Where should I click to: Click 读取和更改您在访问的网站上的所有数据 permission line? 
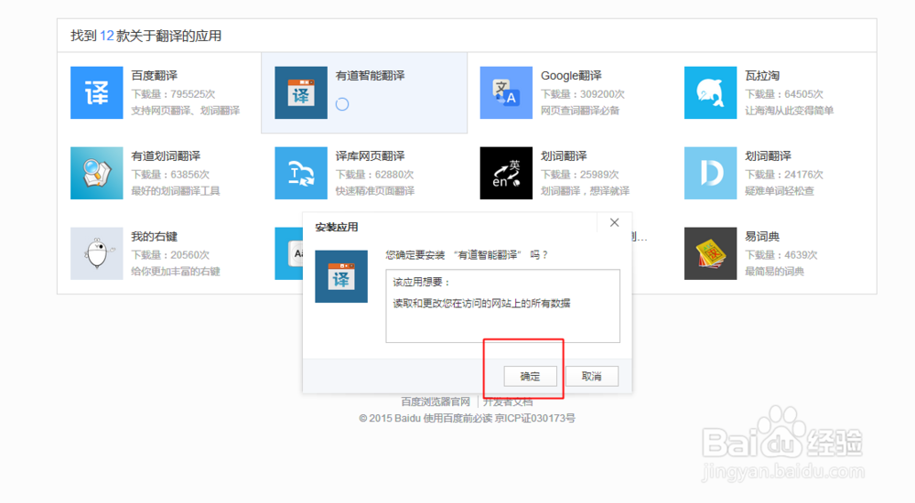coord(481,304)
